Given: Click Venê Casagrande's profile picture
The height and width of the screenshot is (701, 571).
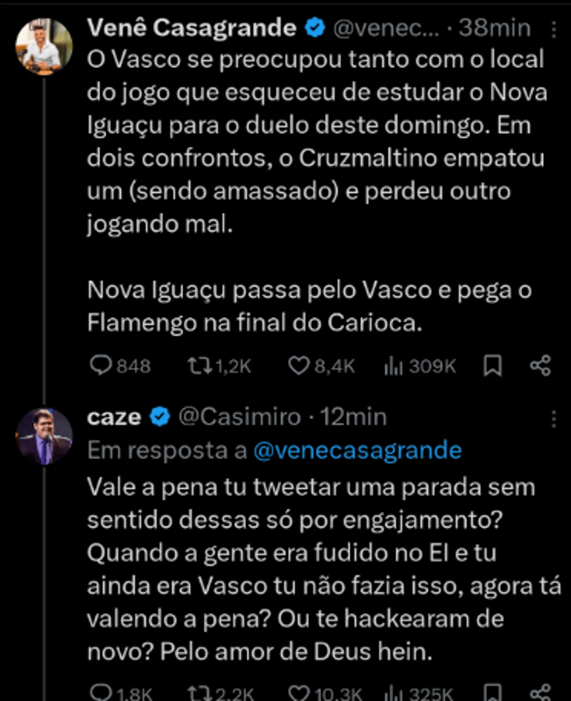Looking at the screenshot, I should (44, 46).
